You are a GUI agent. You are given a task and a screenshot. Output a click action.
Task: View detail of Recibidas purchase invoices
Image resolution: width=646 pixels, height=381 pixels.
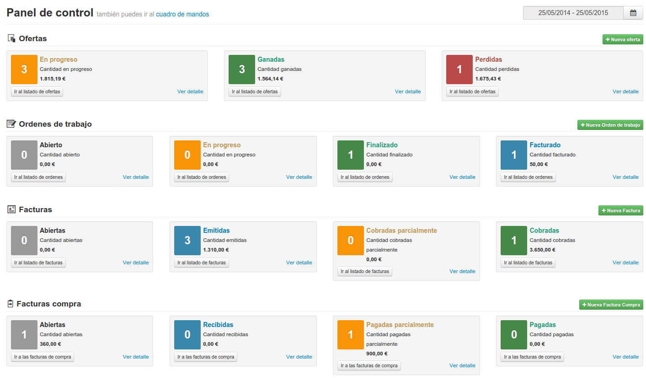[299, 357]
